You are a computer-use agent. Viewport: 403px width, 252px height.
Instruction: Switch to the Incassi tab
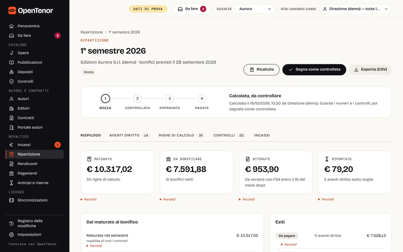click(262, 135)
